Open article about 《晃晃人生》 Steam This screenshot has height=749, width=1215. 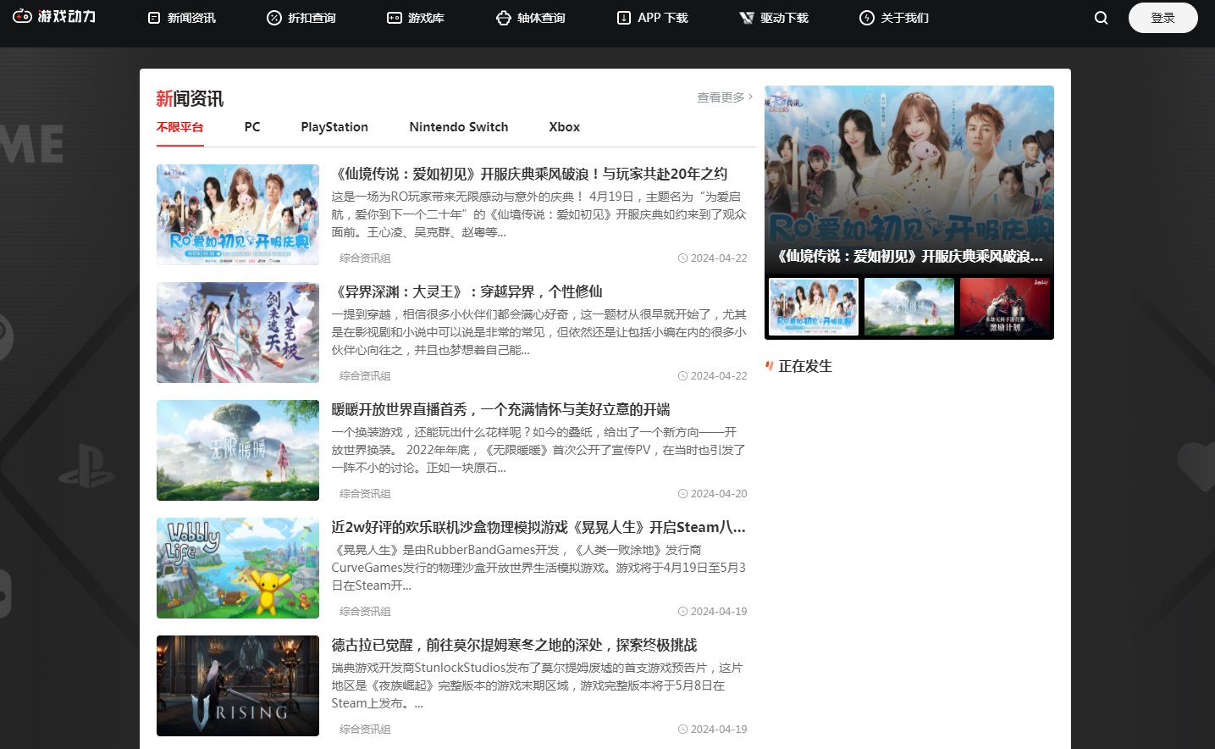point(538,527)
